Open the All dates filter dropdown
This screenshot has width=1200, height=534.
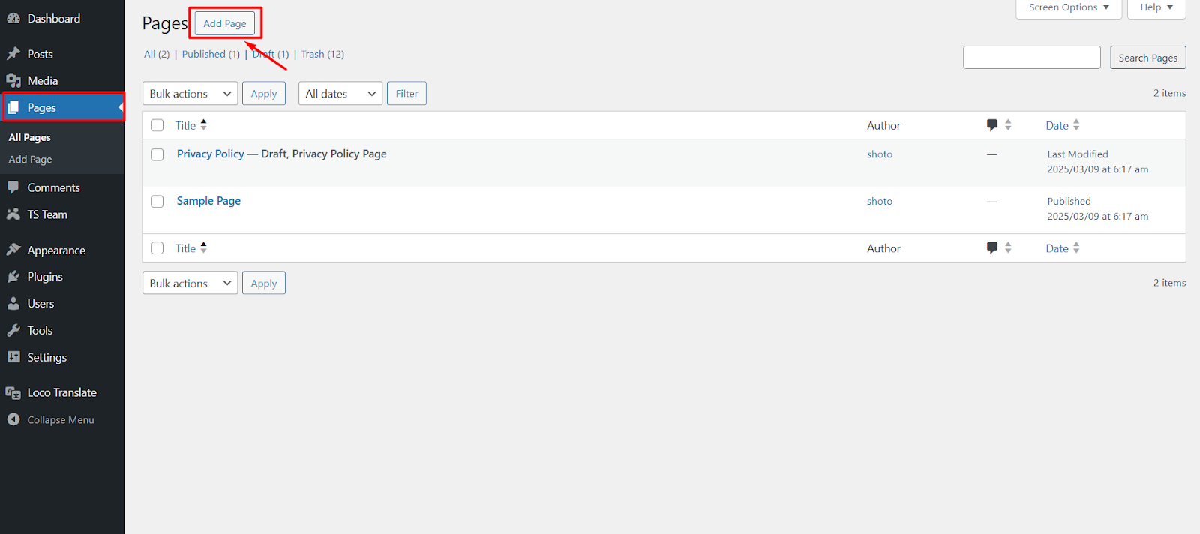pyautogui.click(x=340, y=94)
